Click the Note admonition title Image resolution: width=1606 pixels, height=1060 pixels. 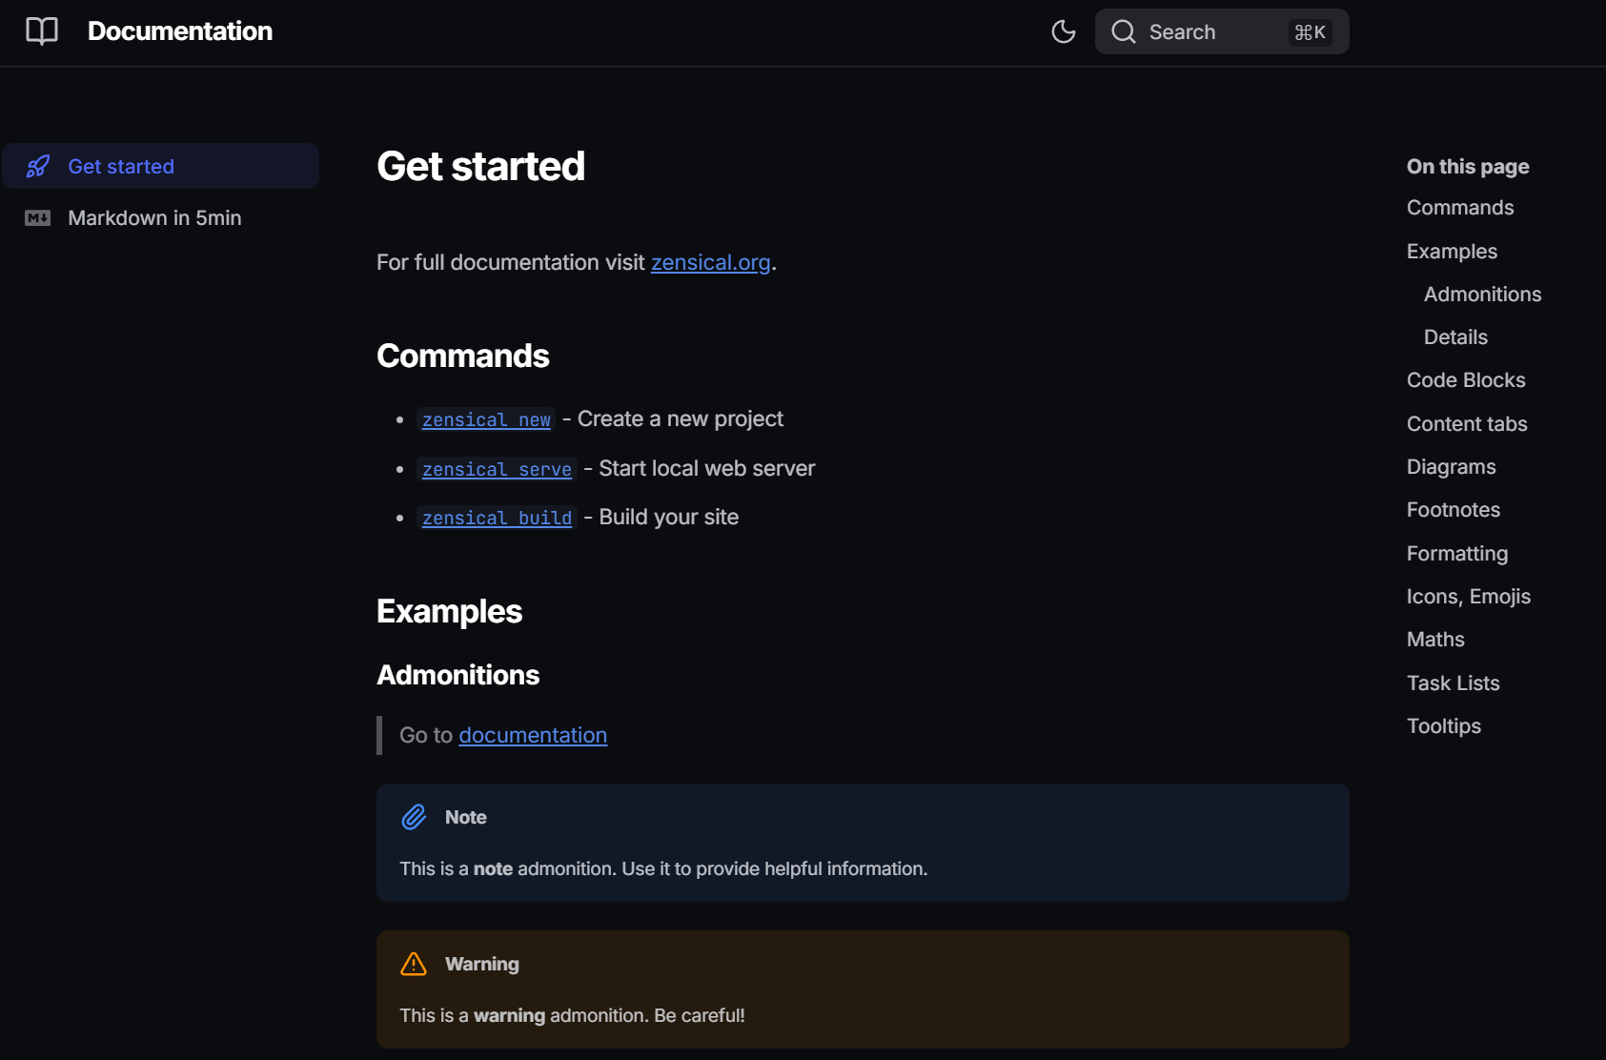pyautogui.click(x=466, y=817)
